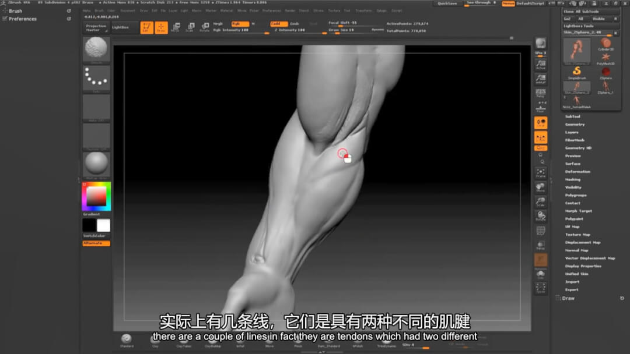
Task: Expand the Display Properties subpalette
Action: click(583, 266)
